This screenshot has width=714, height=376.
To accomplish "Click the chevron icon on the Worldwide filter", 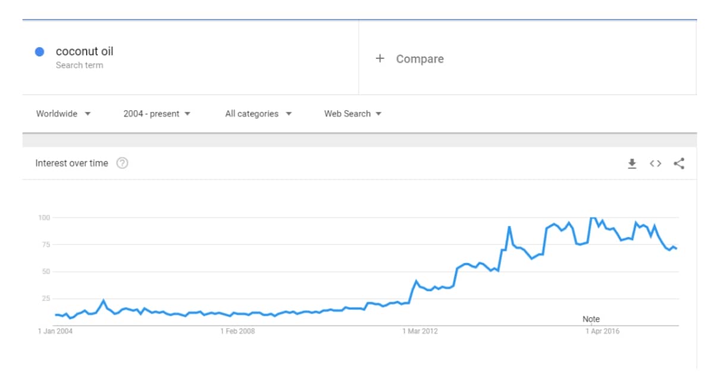I will 87,114.
